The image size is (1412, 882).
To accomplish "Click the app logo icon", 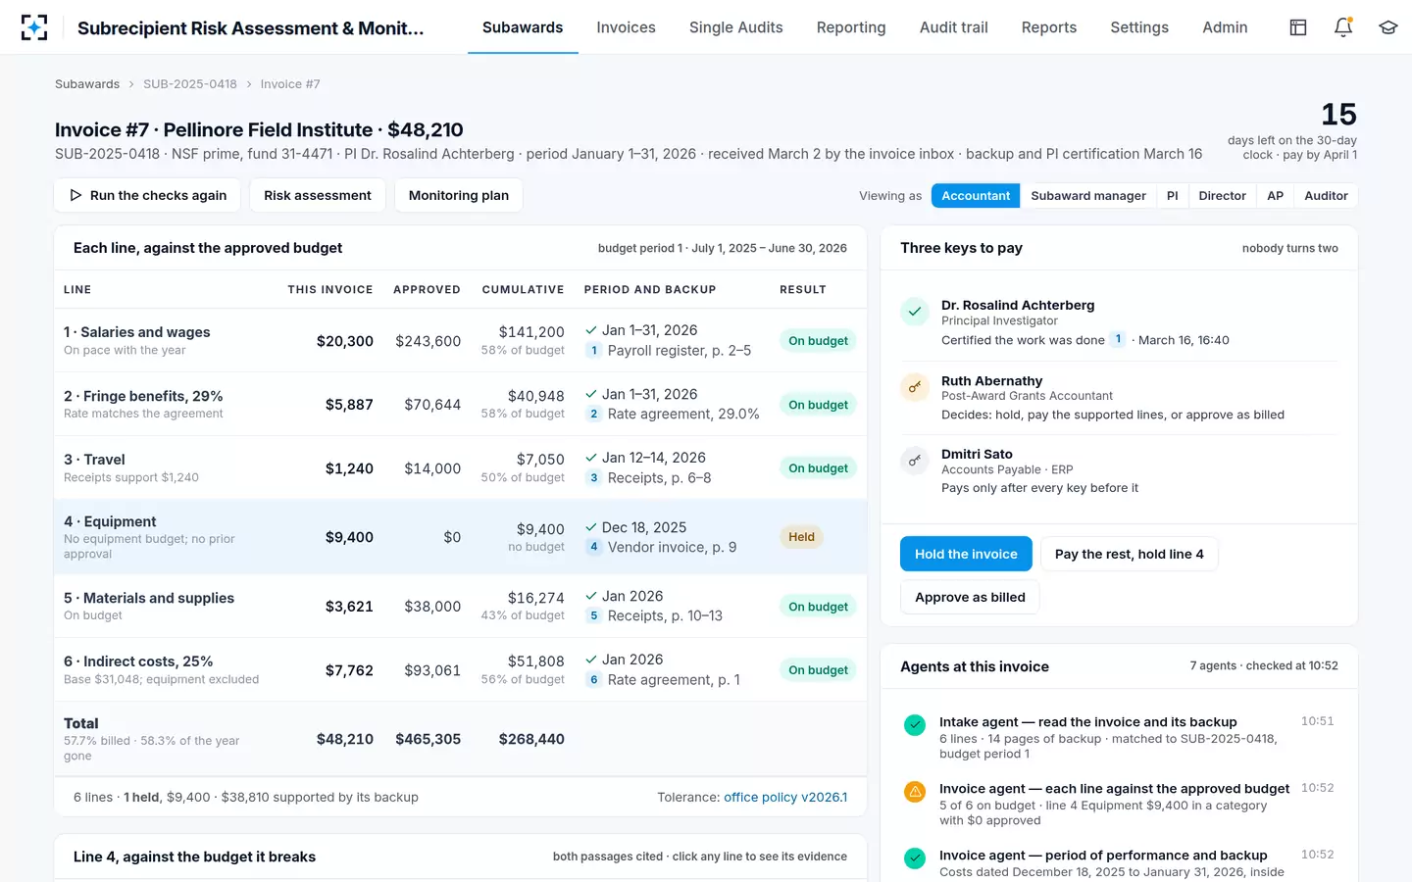I will 34,27.
